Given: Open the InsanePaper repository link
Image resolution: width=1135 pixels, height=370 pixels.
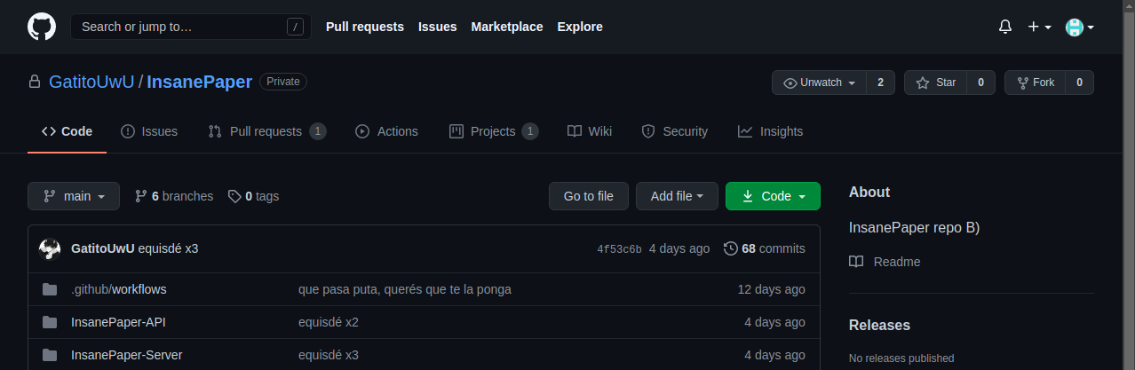Looking at the screenshot, I should (x=199, y=82).
